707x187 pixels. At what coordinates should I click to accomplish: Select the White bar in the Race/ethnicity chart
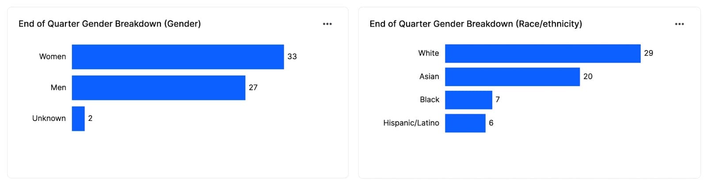tap(543, 53)
